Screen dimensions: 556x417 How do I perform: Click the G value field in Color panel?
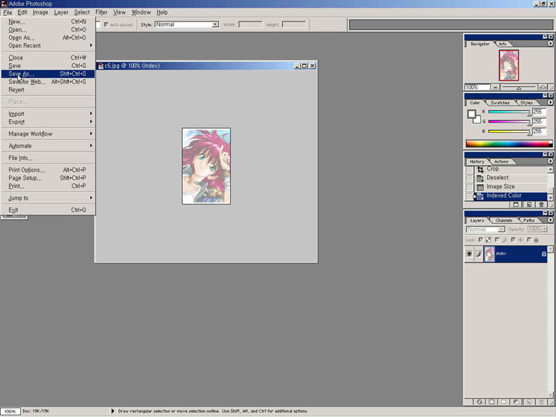[x=539, y=122]
